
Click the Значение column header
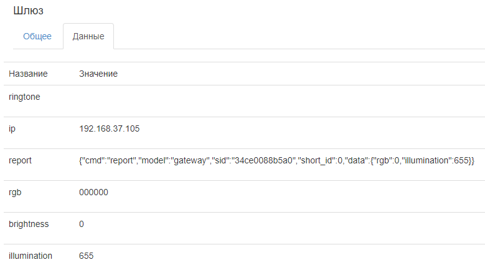click(98, 74)
